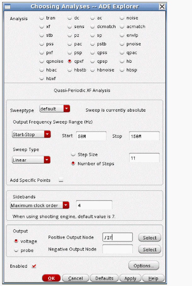Click the Start frequency field 50M

91,136
